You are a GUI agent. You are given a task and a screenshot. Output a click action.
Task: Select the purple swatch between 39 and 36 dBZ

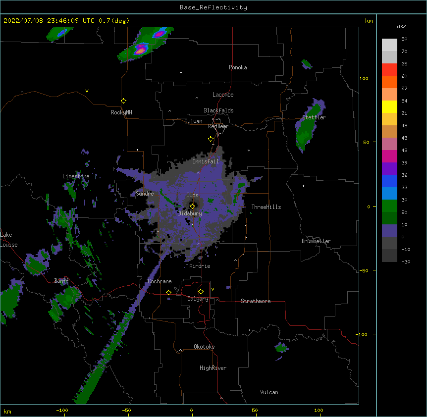[389, 169]
